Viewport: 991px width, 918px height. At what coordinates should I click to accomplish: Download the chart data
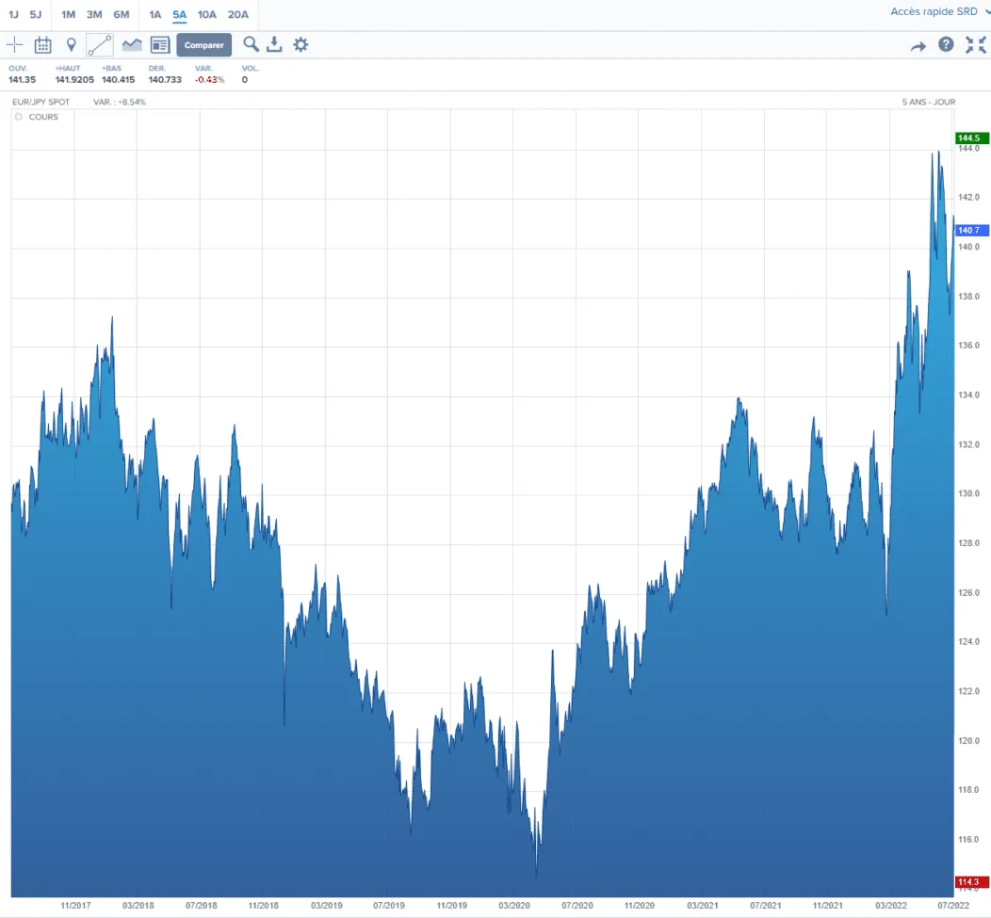click(x=274, y=44)
